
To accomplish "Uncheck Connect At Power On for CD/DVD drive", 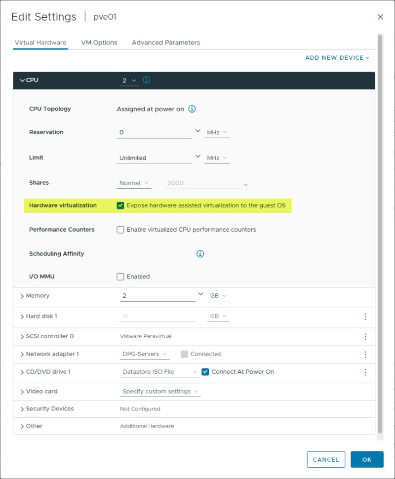I will click(x=205, y=372).
